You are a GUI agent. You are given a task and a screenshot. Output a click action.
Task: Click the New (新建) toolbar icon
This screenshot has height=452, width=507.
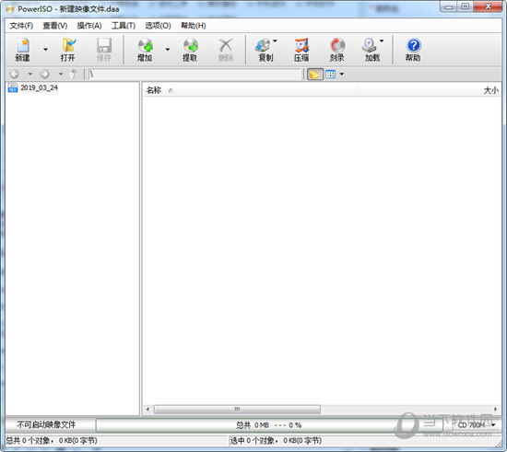tap(23, 45)
